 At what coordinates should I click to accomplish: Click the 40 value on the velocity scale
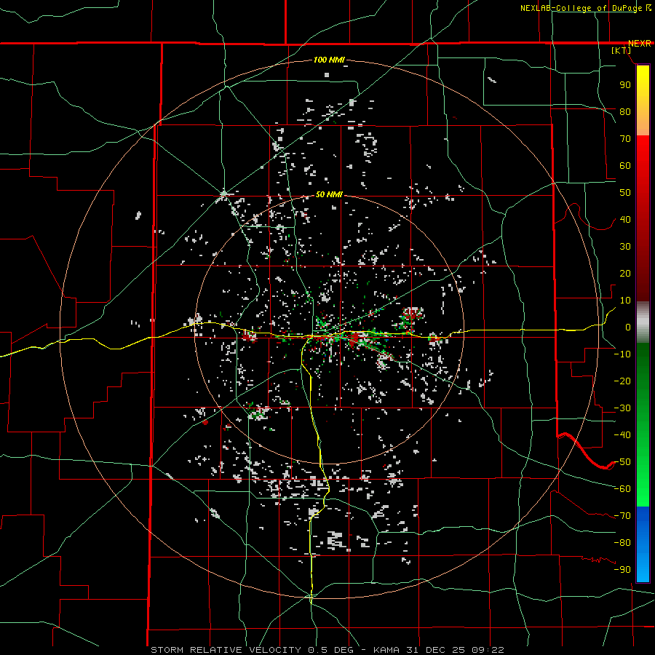(x=625, y=219)
